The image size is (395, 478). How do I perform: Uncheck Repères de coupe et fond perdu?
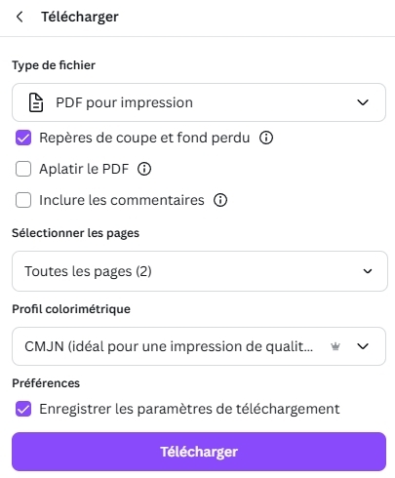[23, 138]
